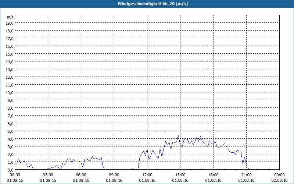Image resolution: width=294 pixels, height=184 pixels.
Task: Click the y-axis value "15,0"
Action: click(x=10, y=54)
